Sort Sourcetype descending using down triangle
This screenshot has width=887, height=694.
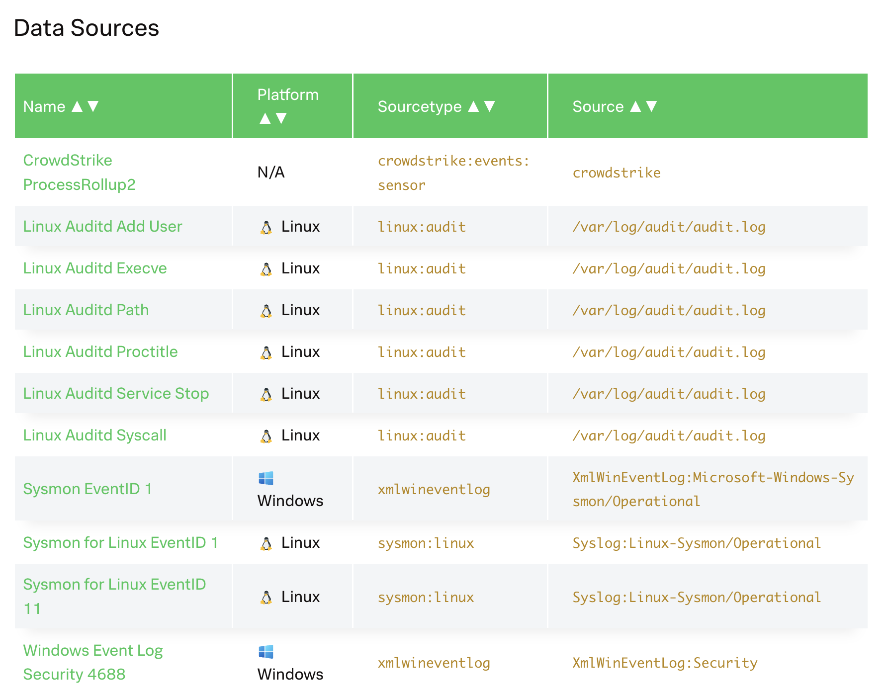(x=490, y=106)
